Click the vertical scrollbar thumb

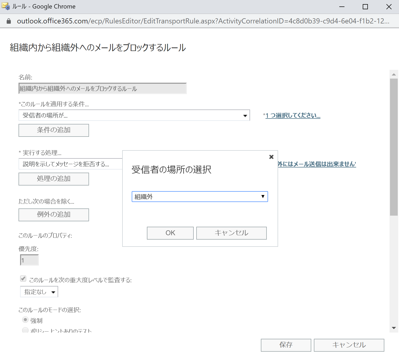click(x=394, y=147)
